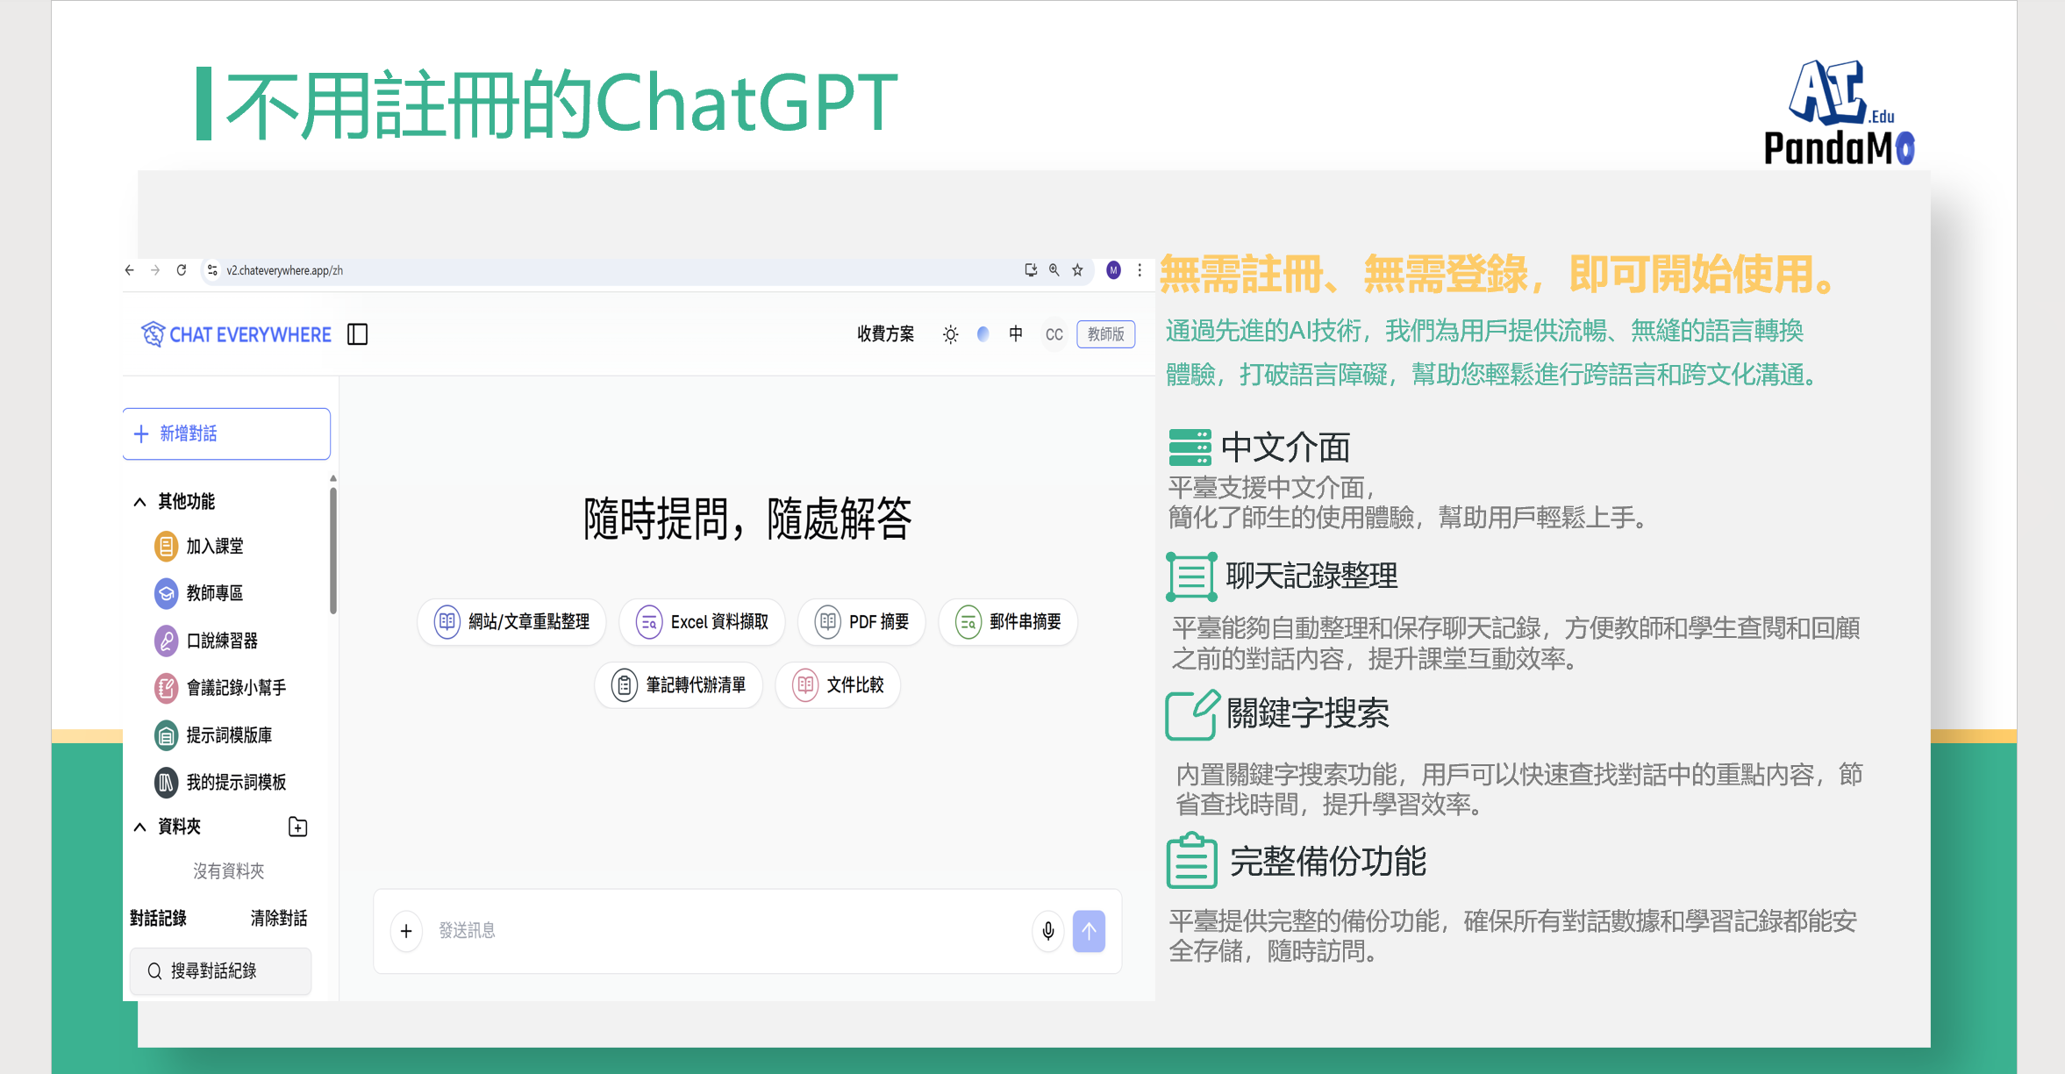Click the 搜尋對話紀錄 search field
Viewport: 2065px width, 1074px height.
pyautogui.click(x=220, y=971)
